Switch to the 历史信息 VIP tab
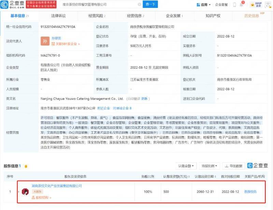273x210 pixels. click(x=253, y=16)
